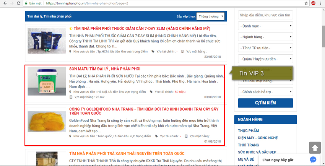
Task: Click the 7-Day Slim product thumbnail
Action: 47,41
